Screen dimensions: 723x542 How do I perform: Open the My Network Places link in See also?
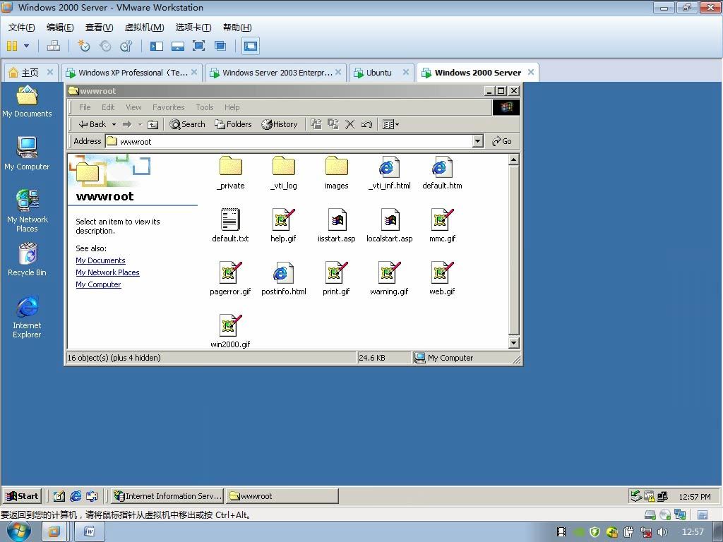pos(107,272)
